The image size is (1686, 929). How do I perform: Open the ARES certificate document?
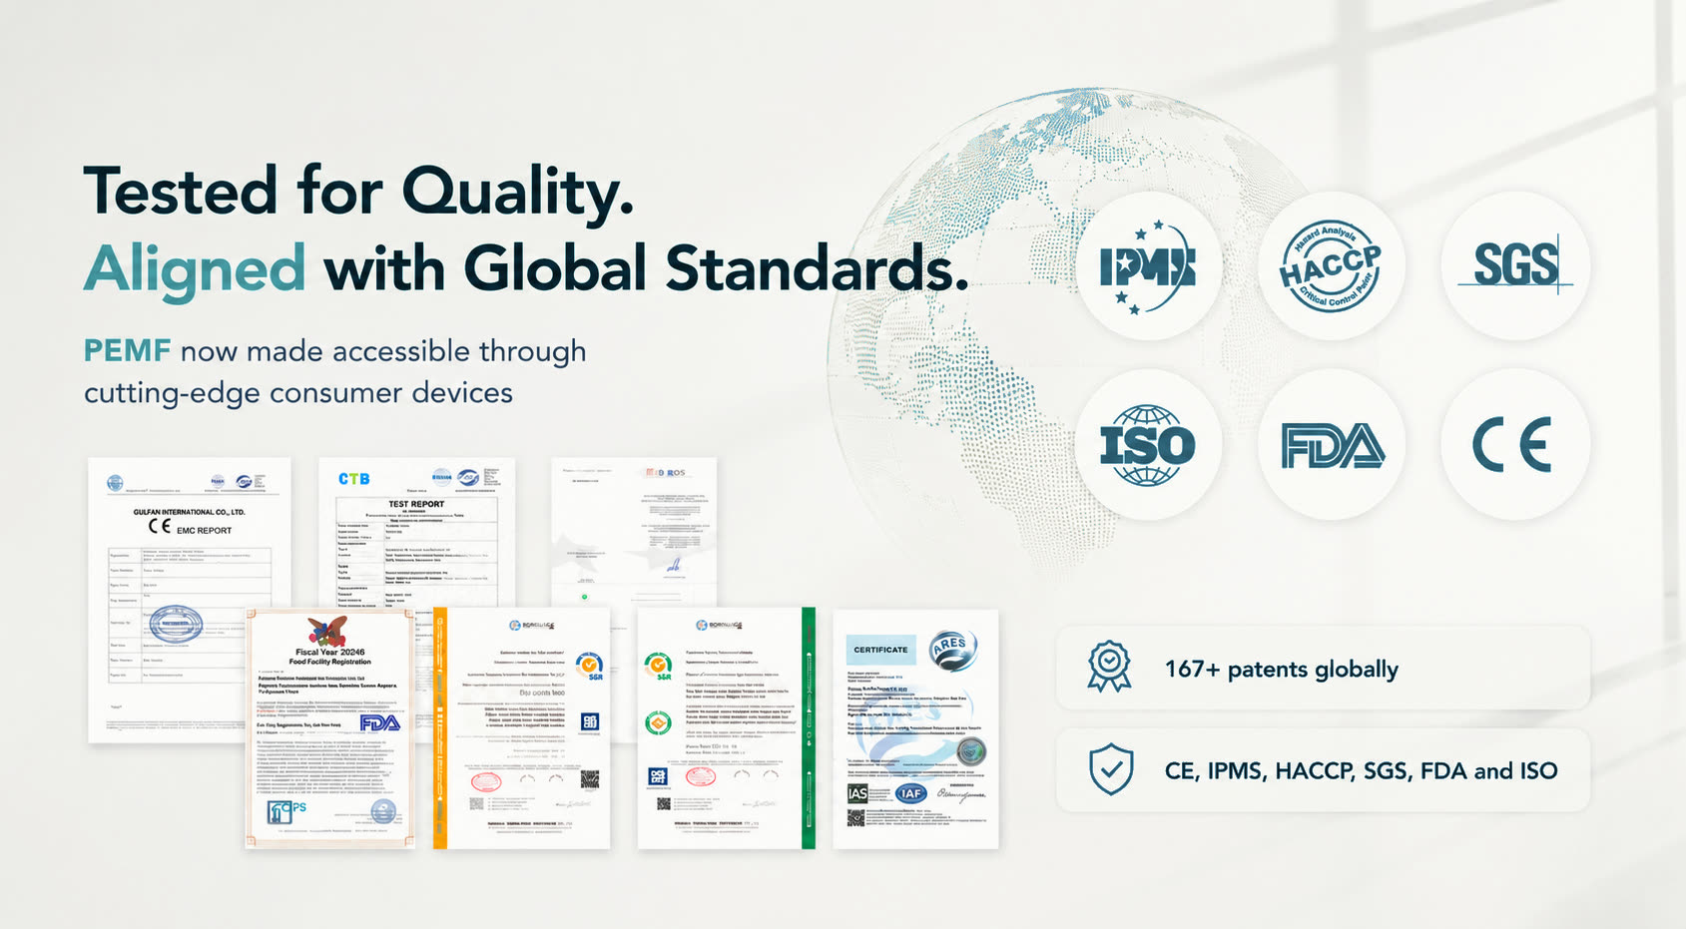[915, 728]
